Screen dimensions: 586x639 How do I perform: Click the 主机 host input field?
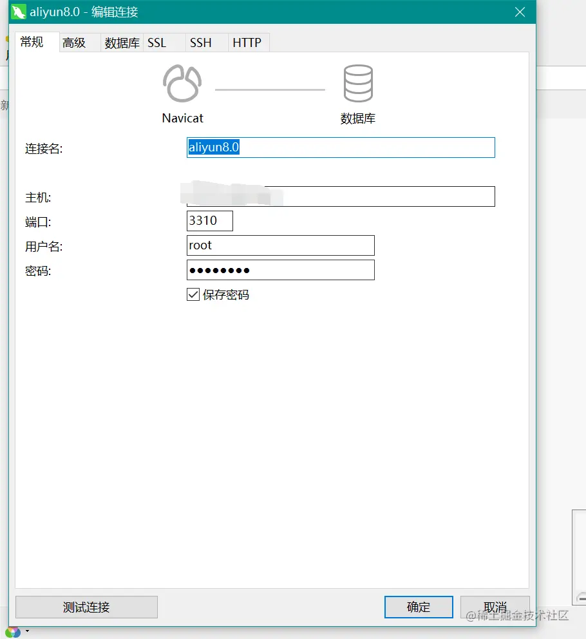pyautogui.click(x=341, y=196)
